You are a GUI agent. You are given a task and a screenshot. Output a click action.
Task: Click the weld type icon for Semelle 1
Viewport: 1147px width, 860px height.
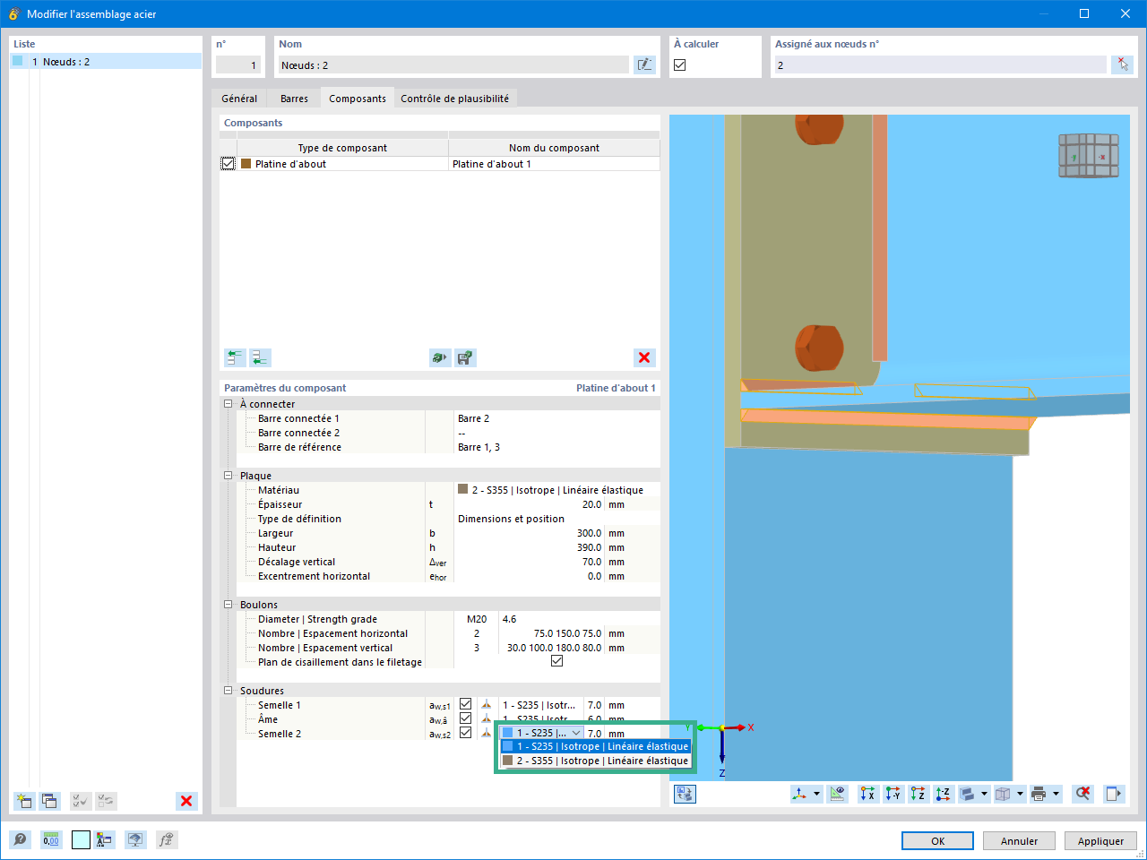click(487, 705)
